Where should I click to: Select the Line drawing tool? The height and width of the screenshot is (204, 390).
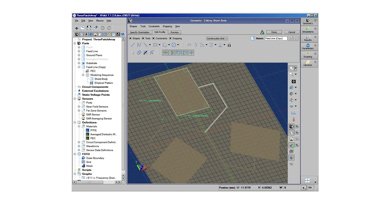(x=133, y=45)
